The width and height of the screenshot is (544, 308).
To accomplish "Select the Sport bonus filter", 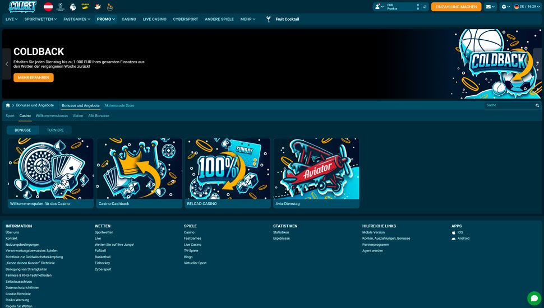I will click(x=10, y=116).
